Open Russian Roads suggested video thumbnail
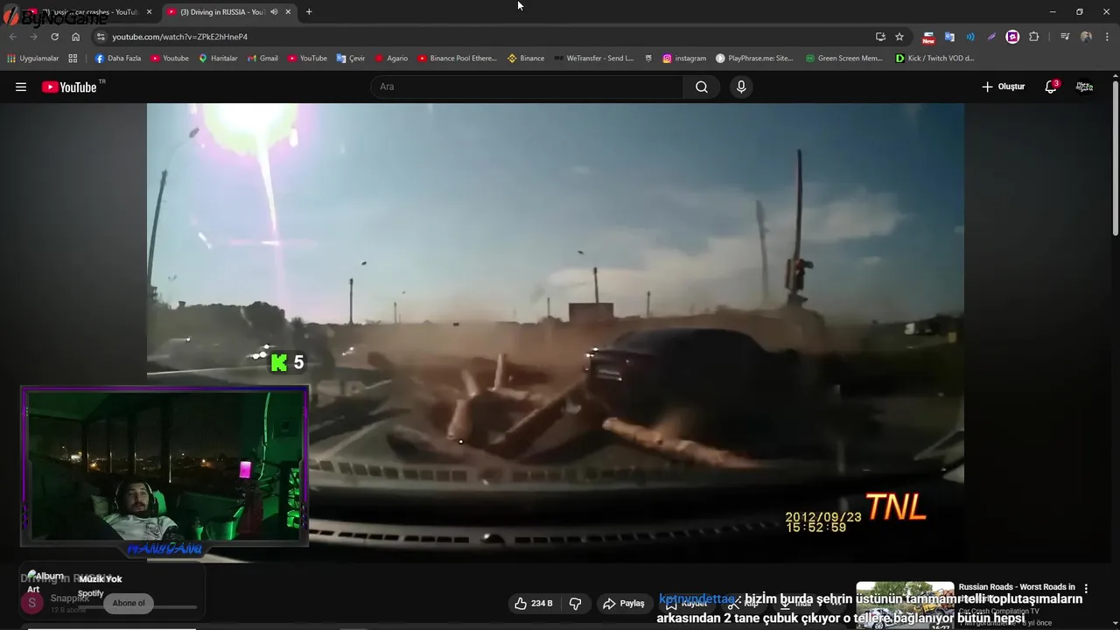1120x630 pixels. (905, 605)
